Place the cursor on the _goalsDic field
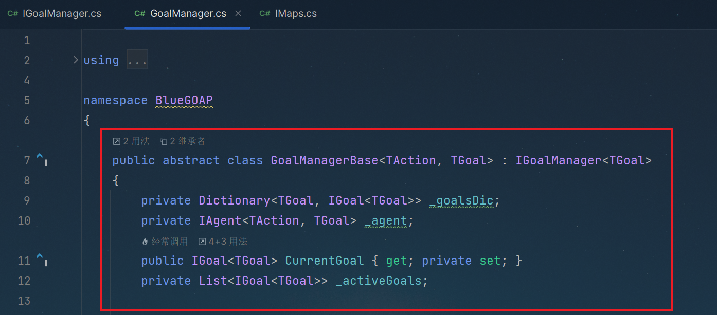Viewport: 717px width, 315px height. coord(461,201)
